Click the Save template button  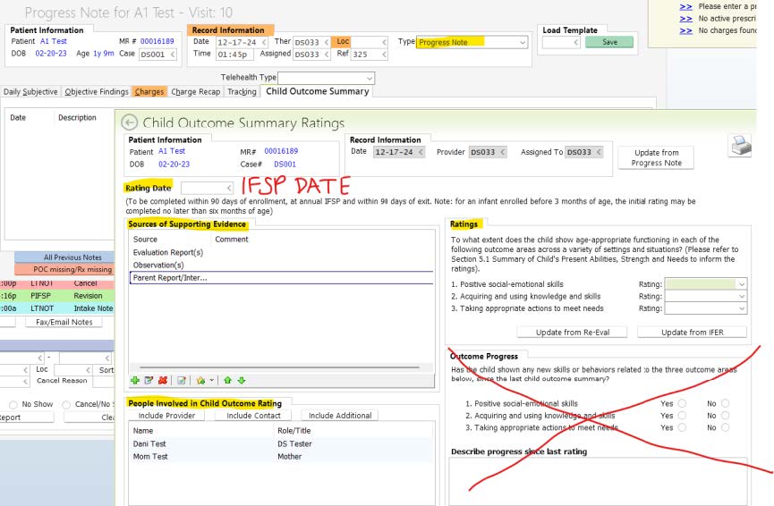(608, 42)
